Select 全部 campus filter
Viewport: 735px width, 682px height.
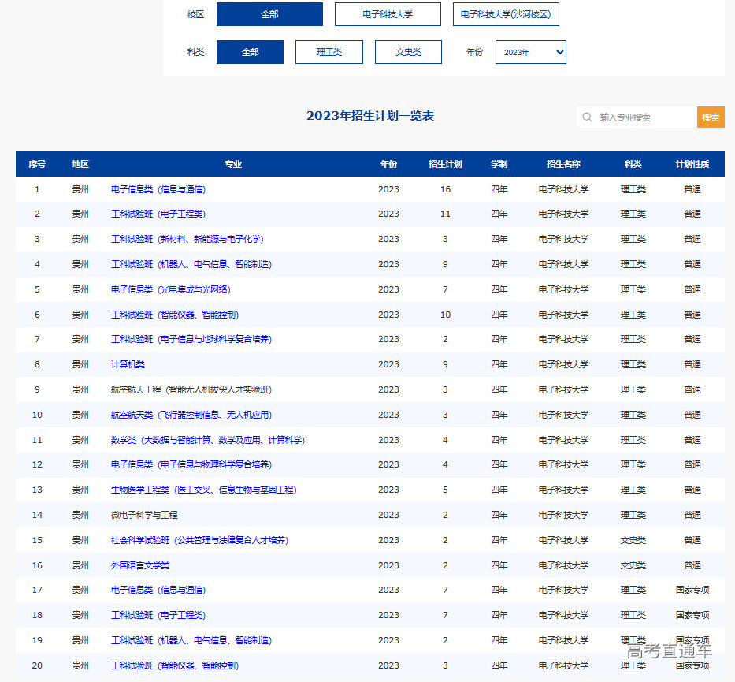pos(269,14)
